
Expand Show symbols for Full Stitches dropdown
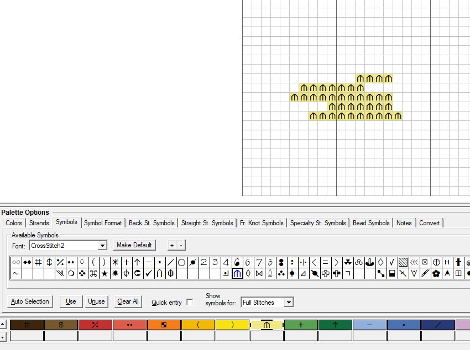[x=288, y=303]
